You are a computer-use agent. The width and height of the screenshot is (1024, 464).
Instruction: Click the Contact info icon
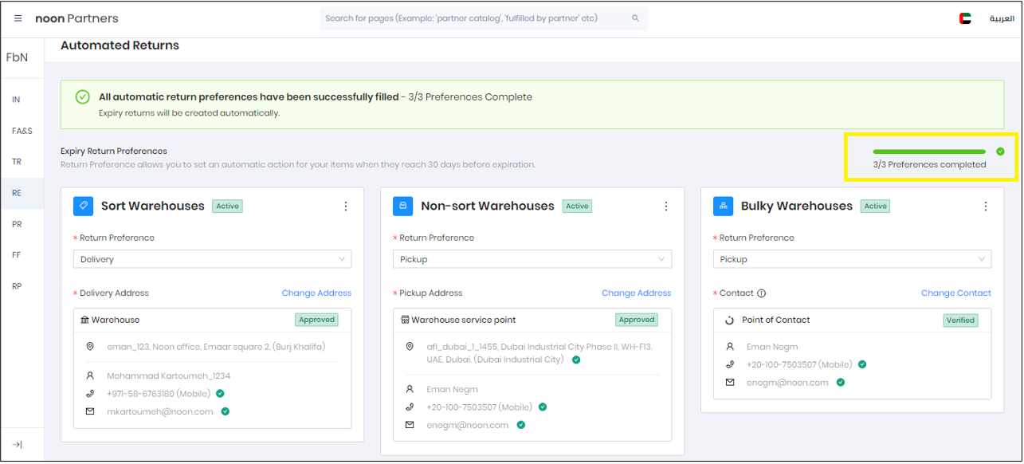tap(761, 293)
